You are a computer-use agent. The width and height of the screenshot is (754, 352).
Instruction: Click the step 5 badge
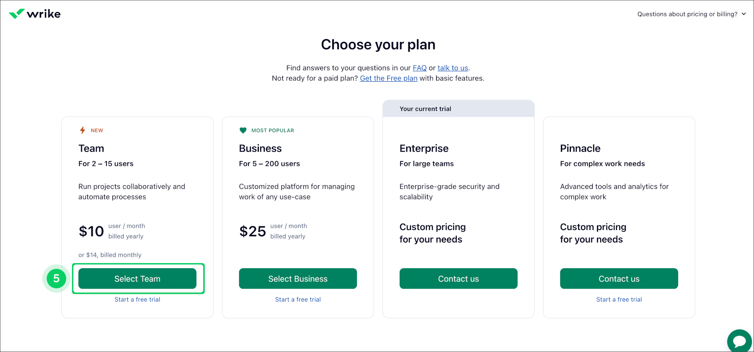[x=56, y=278]
